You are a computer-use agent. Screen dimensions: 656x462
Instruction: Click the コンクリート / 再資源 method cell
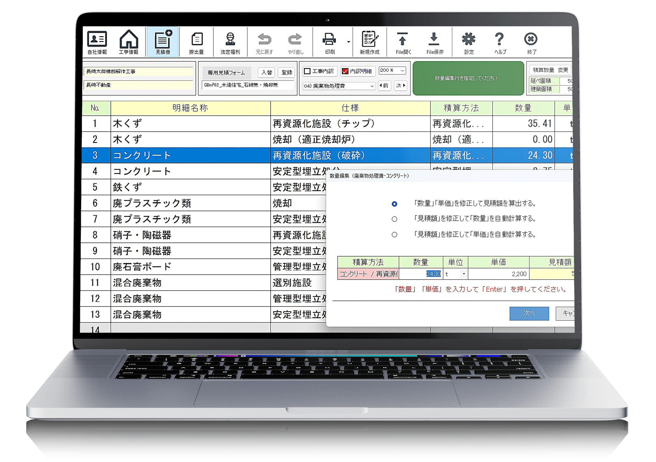pyautogui.click(x=368, y=274)
